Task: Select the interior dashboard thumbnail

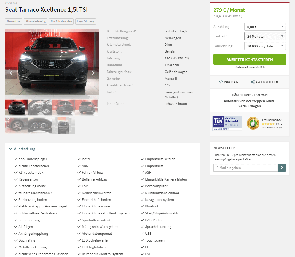Action: (x=40, y=107)
